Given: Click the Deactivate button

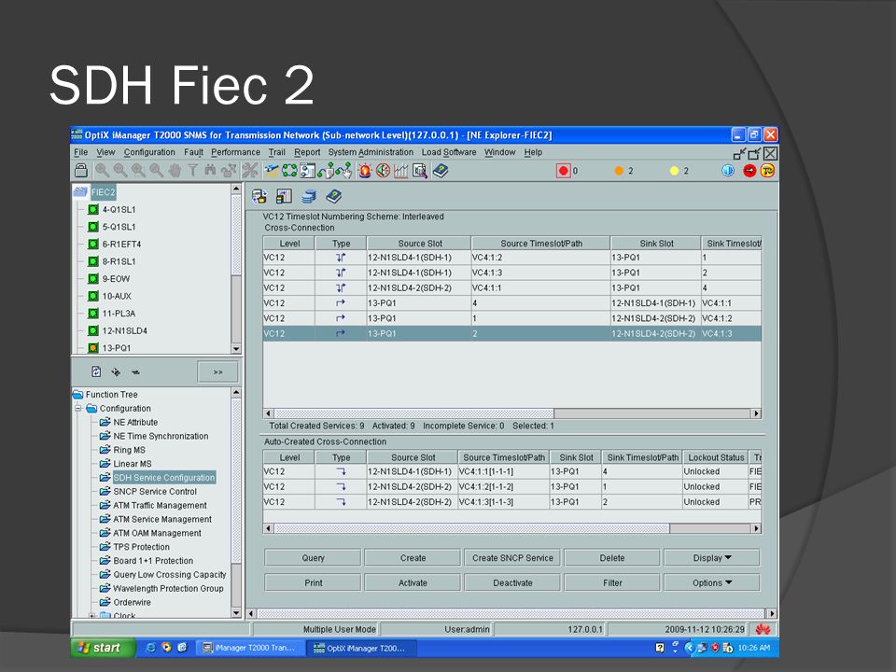Looking at the screenshot, I should (x=512, y=582).
